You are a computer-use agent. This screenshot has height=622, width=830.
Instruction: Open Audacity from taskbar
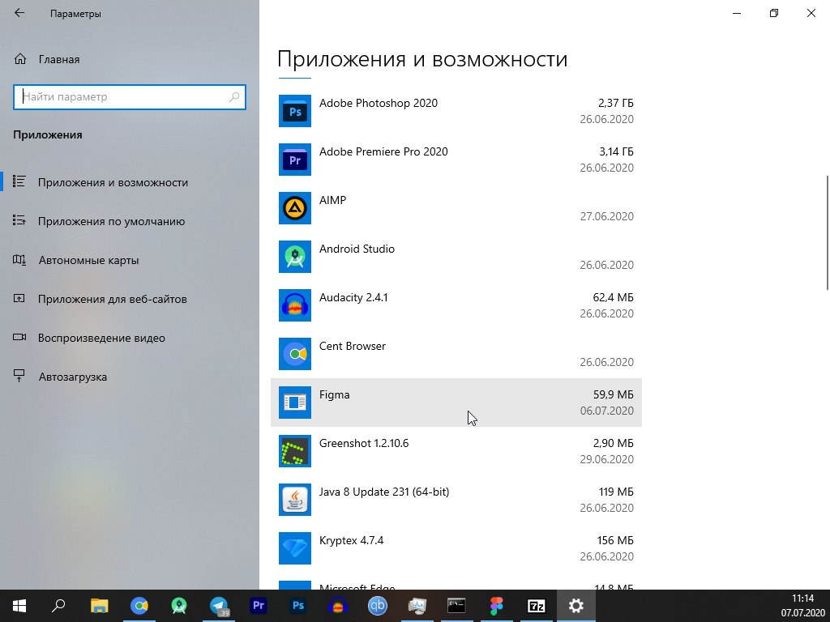click(338, 606)
